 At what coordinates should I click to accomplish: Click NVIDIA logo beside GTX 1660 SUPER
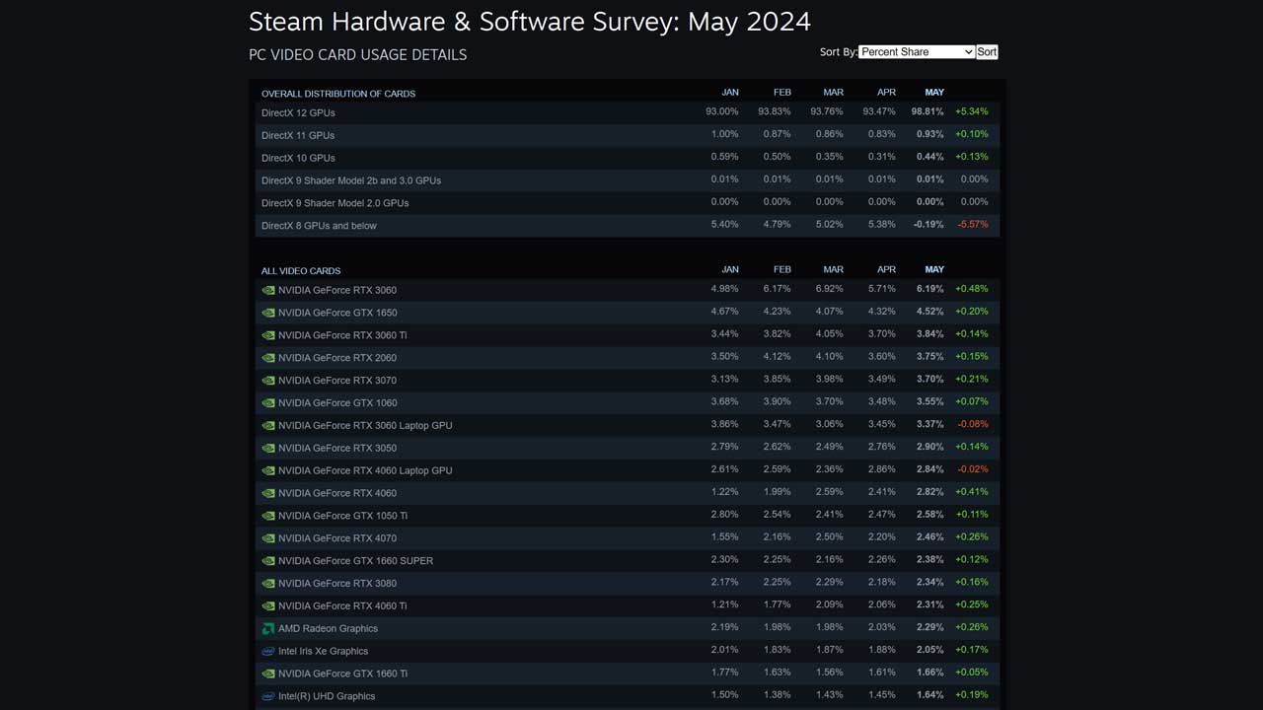[x=268, y=561]
